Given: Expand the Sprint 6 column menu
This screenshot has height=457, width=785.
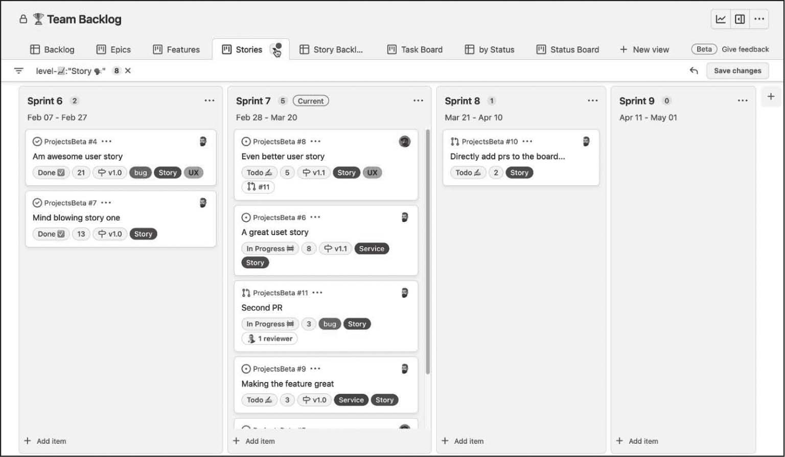Looking at the screenshot, I should [210, 100].
